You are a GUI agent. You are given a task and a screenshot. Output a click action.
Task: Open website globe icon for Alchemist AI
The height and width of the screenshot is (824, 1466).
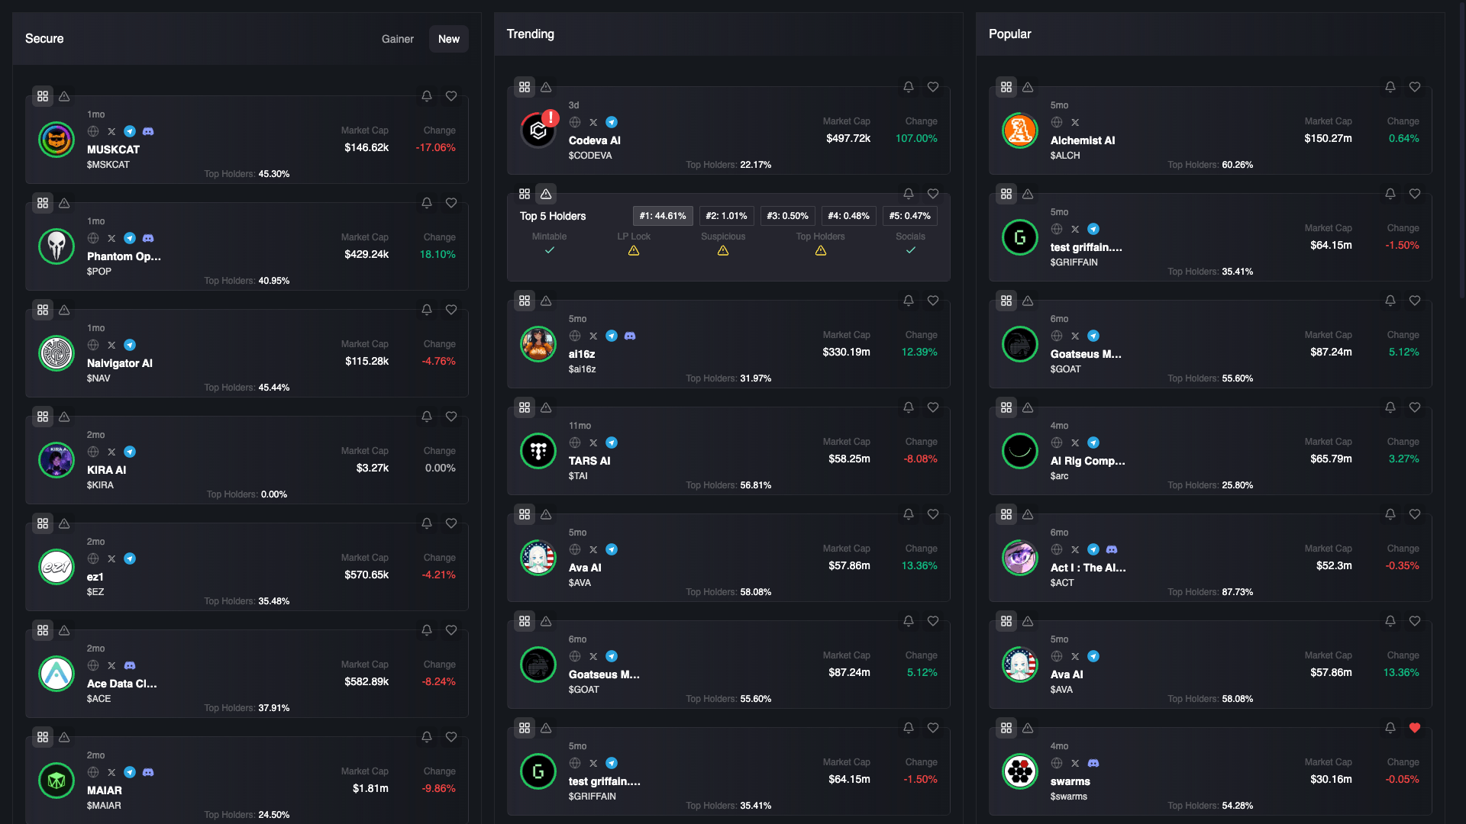[x=1057, y=122]
